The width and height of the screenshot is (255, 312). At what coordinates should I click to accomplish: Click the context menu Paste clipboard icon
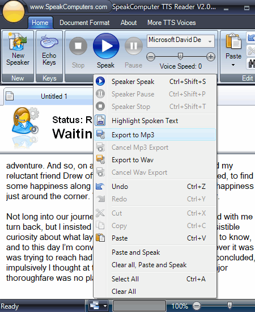click(100, 238)
